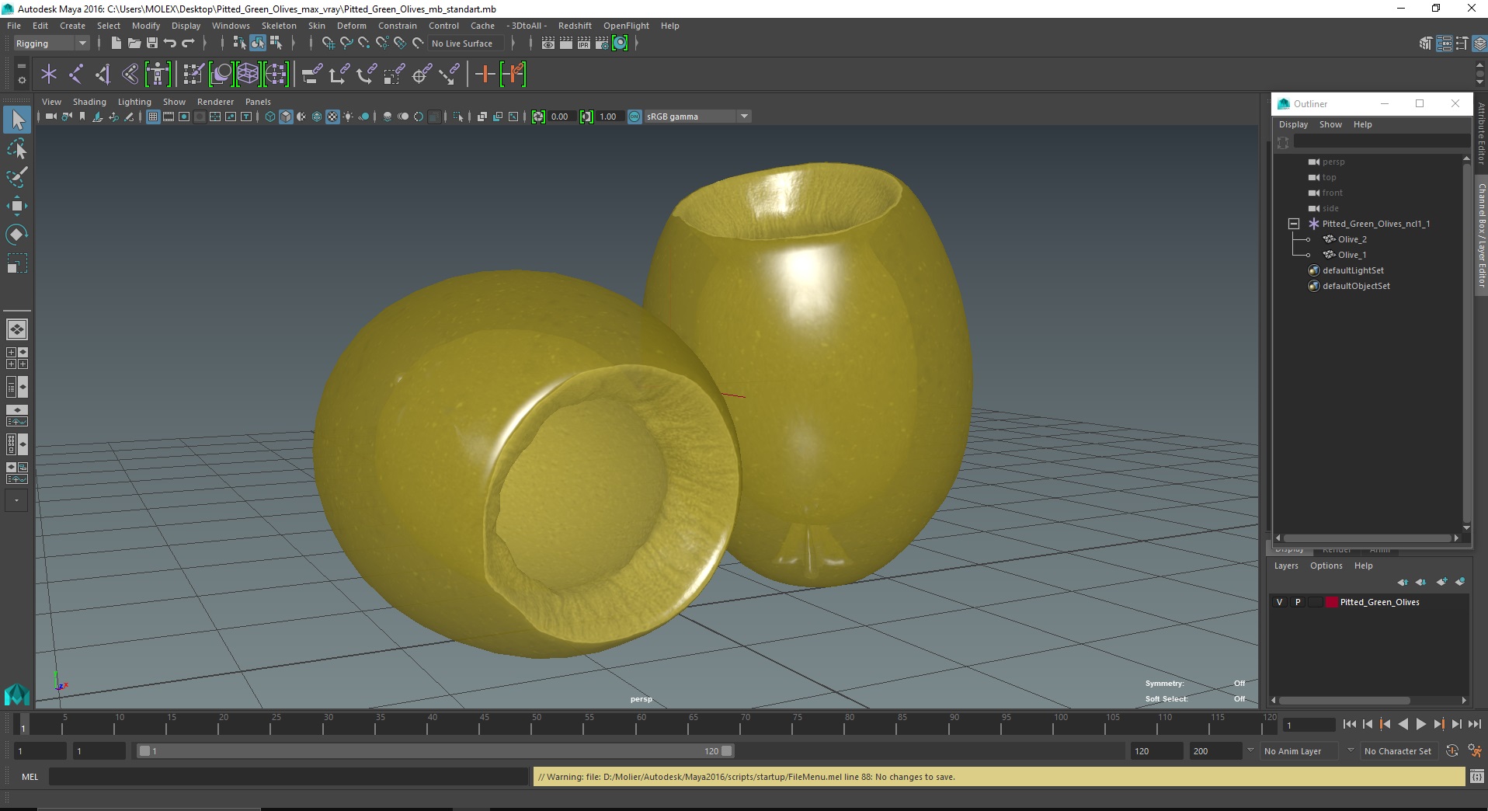The height and width of the screenshot is (811, 1488).
Task: Open the shelf options gear menu
Action: coord(22,79)
